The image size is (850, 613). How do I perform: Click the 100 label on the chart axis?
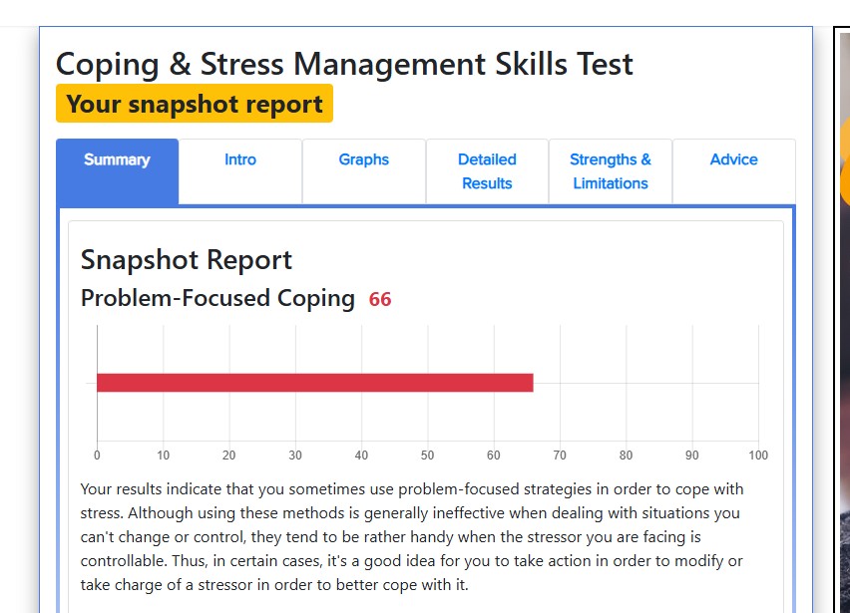click(x=758, y=456)
